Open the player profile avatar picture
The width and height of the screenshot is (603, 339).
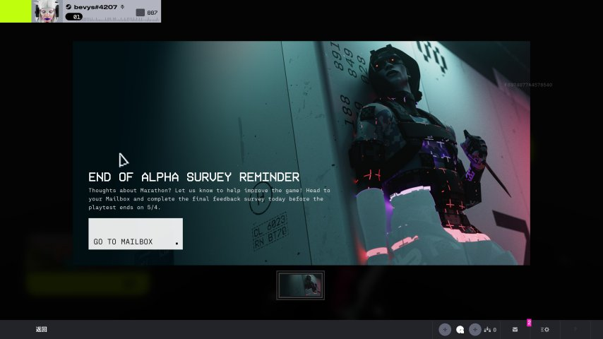[x=47, y=11]
